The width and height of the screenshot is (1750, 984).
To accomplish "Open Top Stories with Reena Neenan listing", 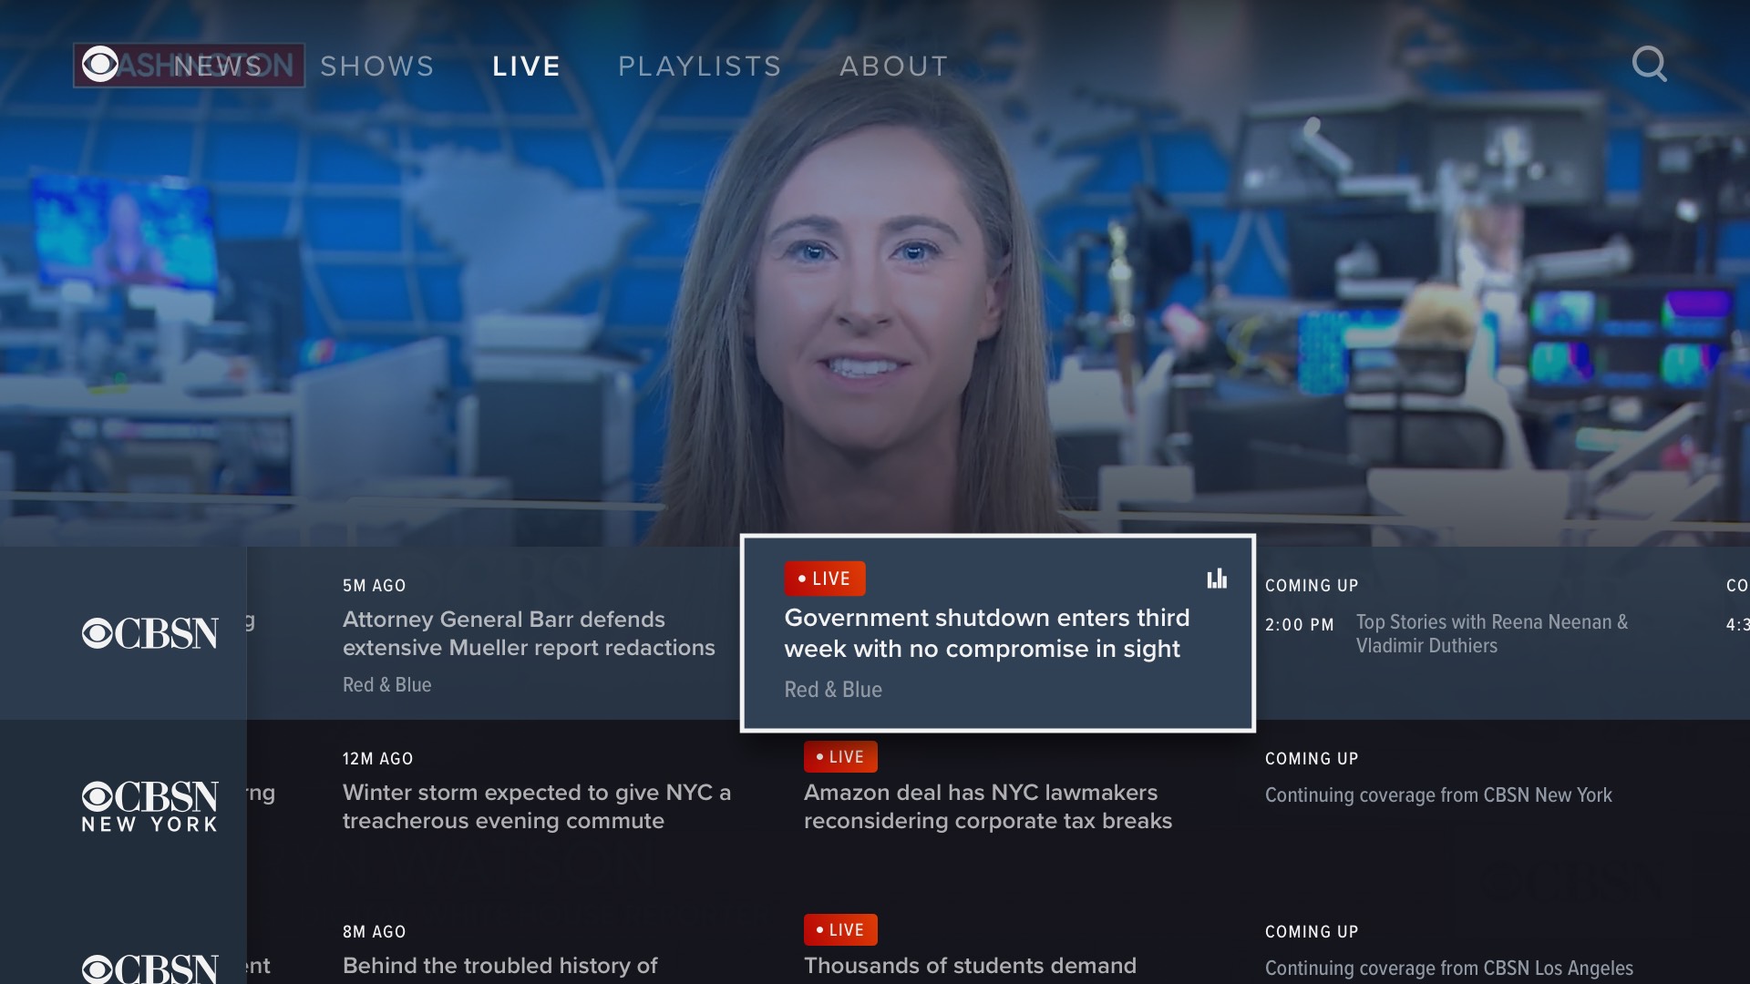I will (x=1491, y=633).
